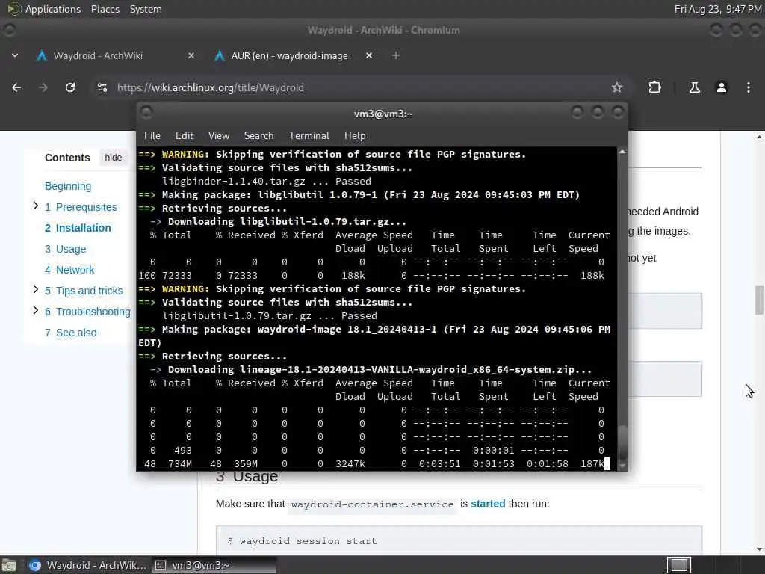Bookmark this page with the star icon

pyautogui.click(x=617, y=87)
